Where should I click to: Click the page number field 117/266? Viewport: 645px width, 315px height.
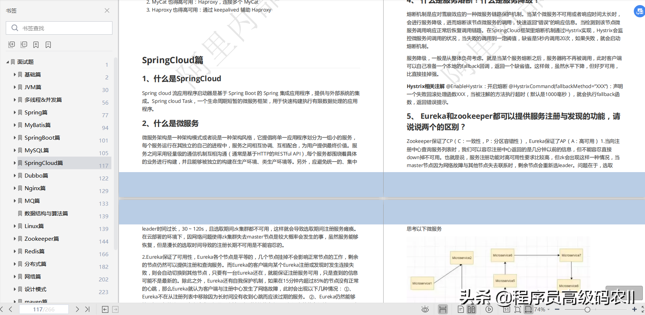(44, 309)
